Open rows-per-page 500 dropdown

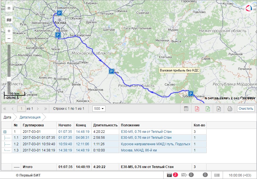(99, 109)
